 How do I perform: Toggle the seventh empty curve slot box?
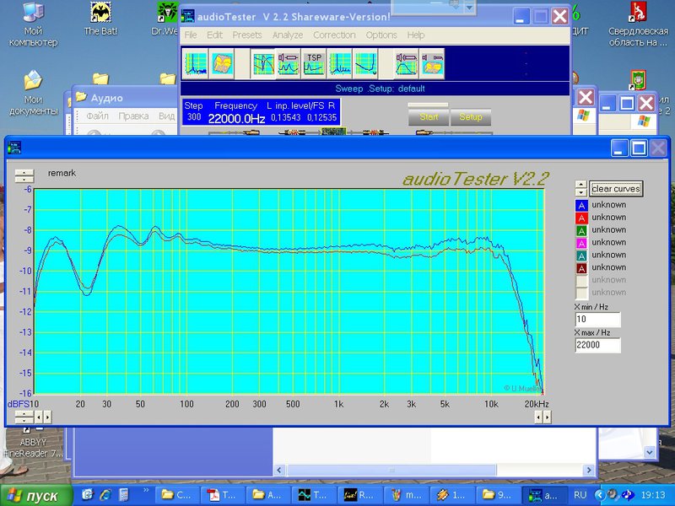click(x=581, y=281)
